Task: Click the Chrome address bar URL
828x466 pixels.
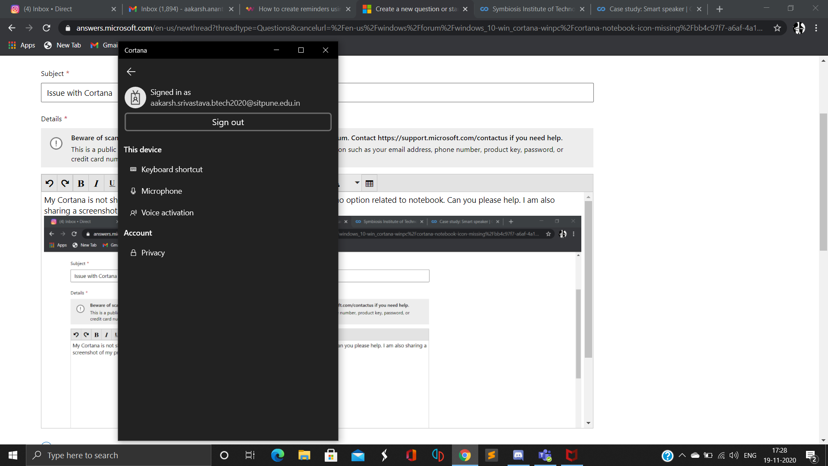Action: [419, 28]
